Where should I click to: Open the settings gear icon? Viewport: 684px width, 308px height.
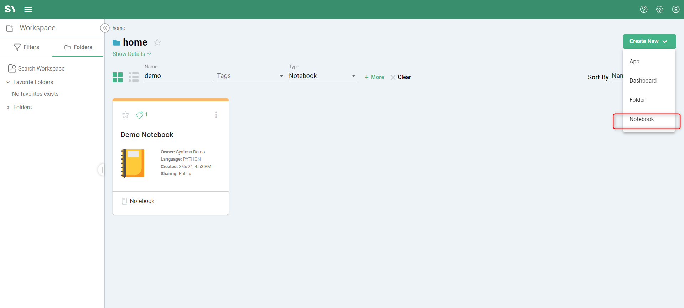[659, 10]
